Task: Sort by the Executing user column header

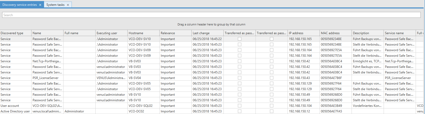Action: pyautogui.click(x=112, y=33)
